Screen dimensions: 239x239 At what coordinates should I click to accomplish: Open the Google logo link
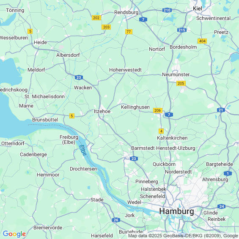pos(14,234)
